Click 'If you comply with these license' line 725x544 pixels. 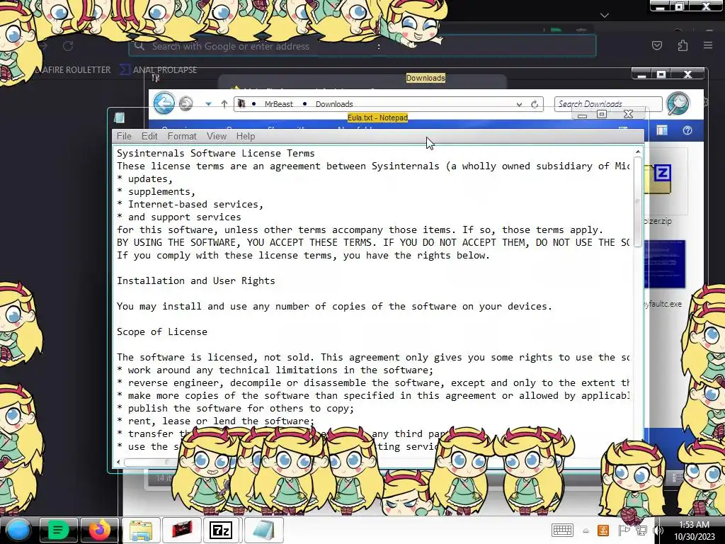pos(303,255)
